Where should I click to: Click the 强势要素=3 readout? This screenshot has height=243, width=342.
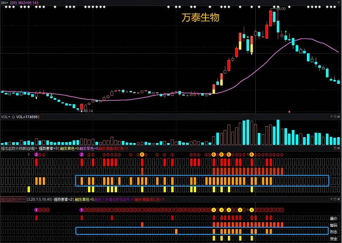[x=49, y=149]
